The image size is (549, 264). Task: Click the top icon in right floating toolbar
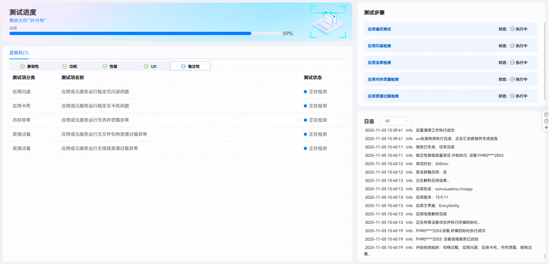point(546,114)
